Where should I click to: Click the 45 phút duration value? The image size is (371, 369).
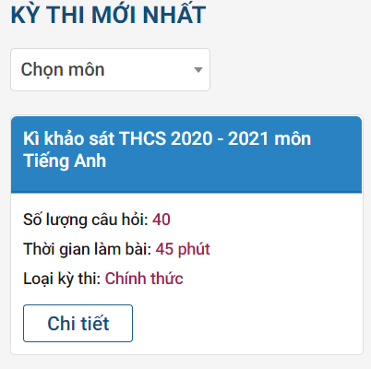(x=183, y=249)
